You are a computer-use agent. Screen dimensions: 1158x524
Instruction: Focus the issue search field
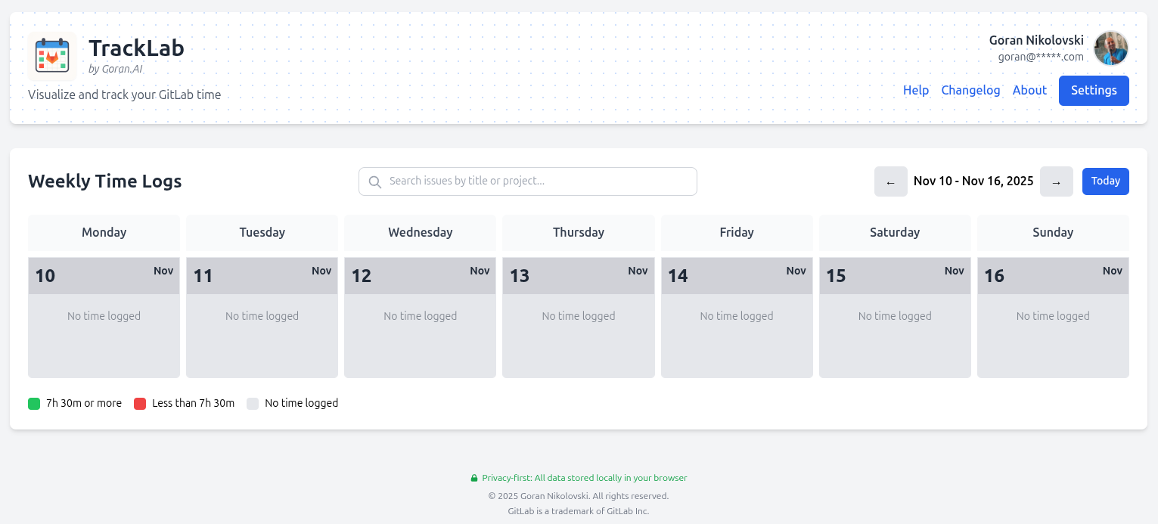pyautogui.click(x=537, y=181)
